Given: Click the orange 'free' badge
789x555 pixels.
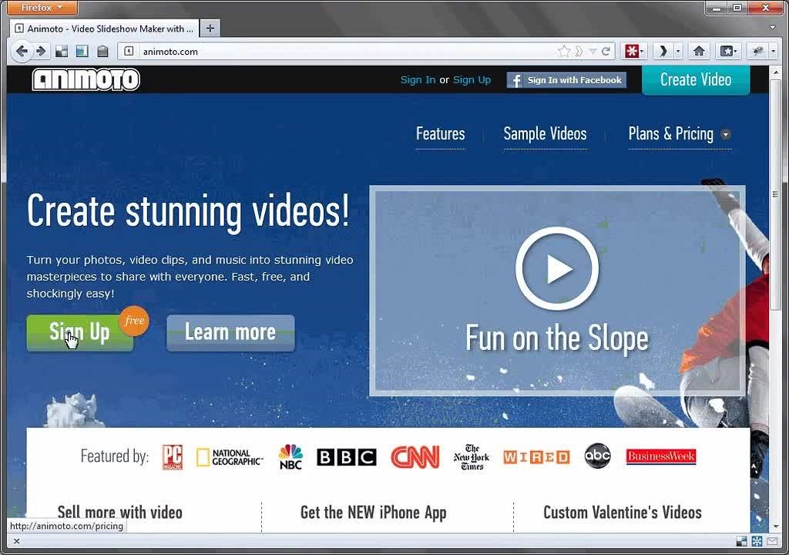Looking at the screenshot, I should (x=134, y=321).
